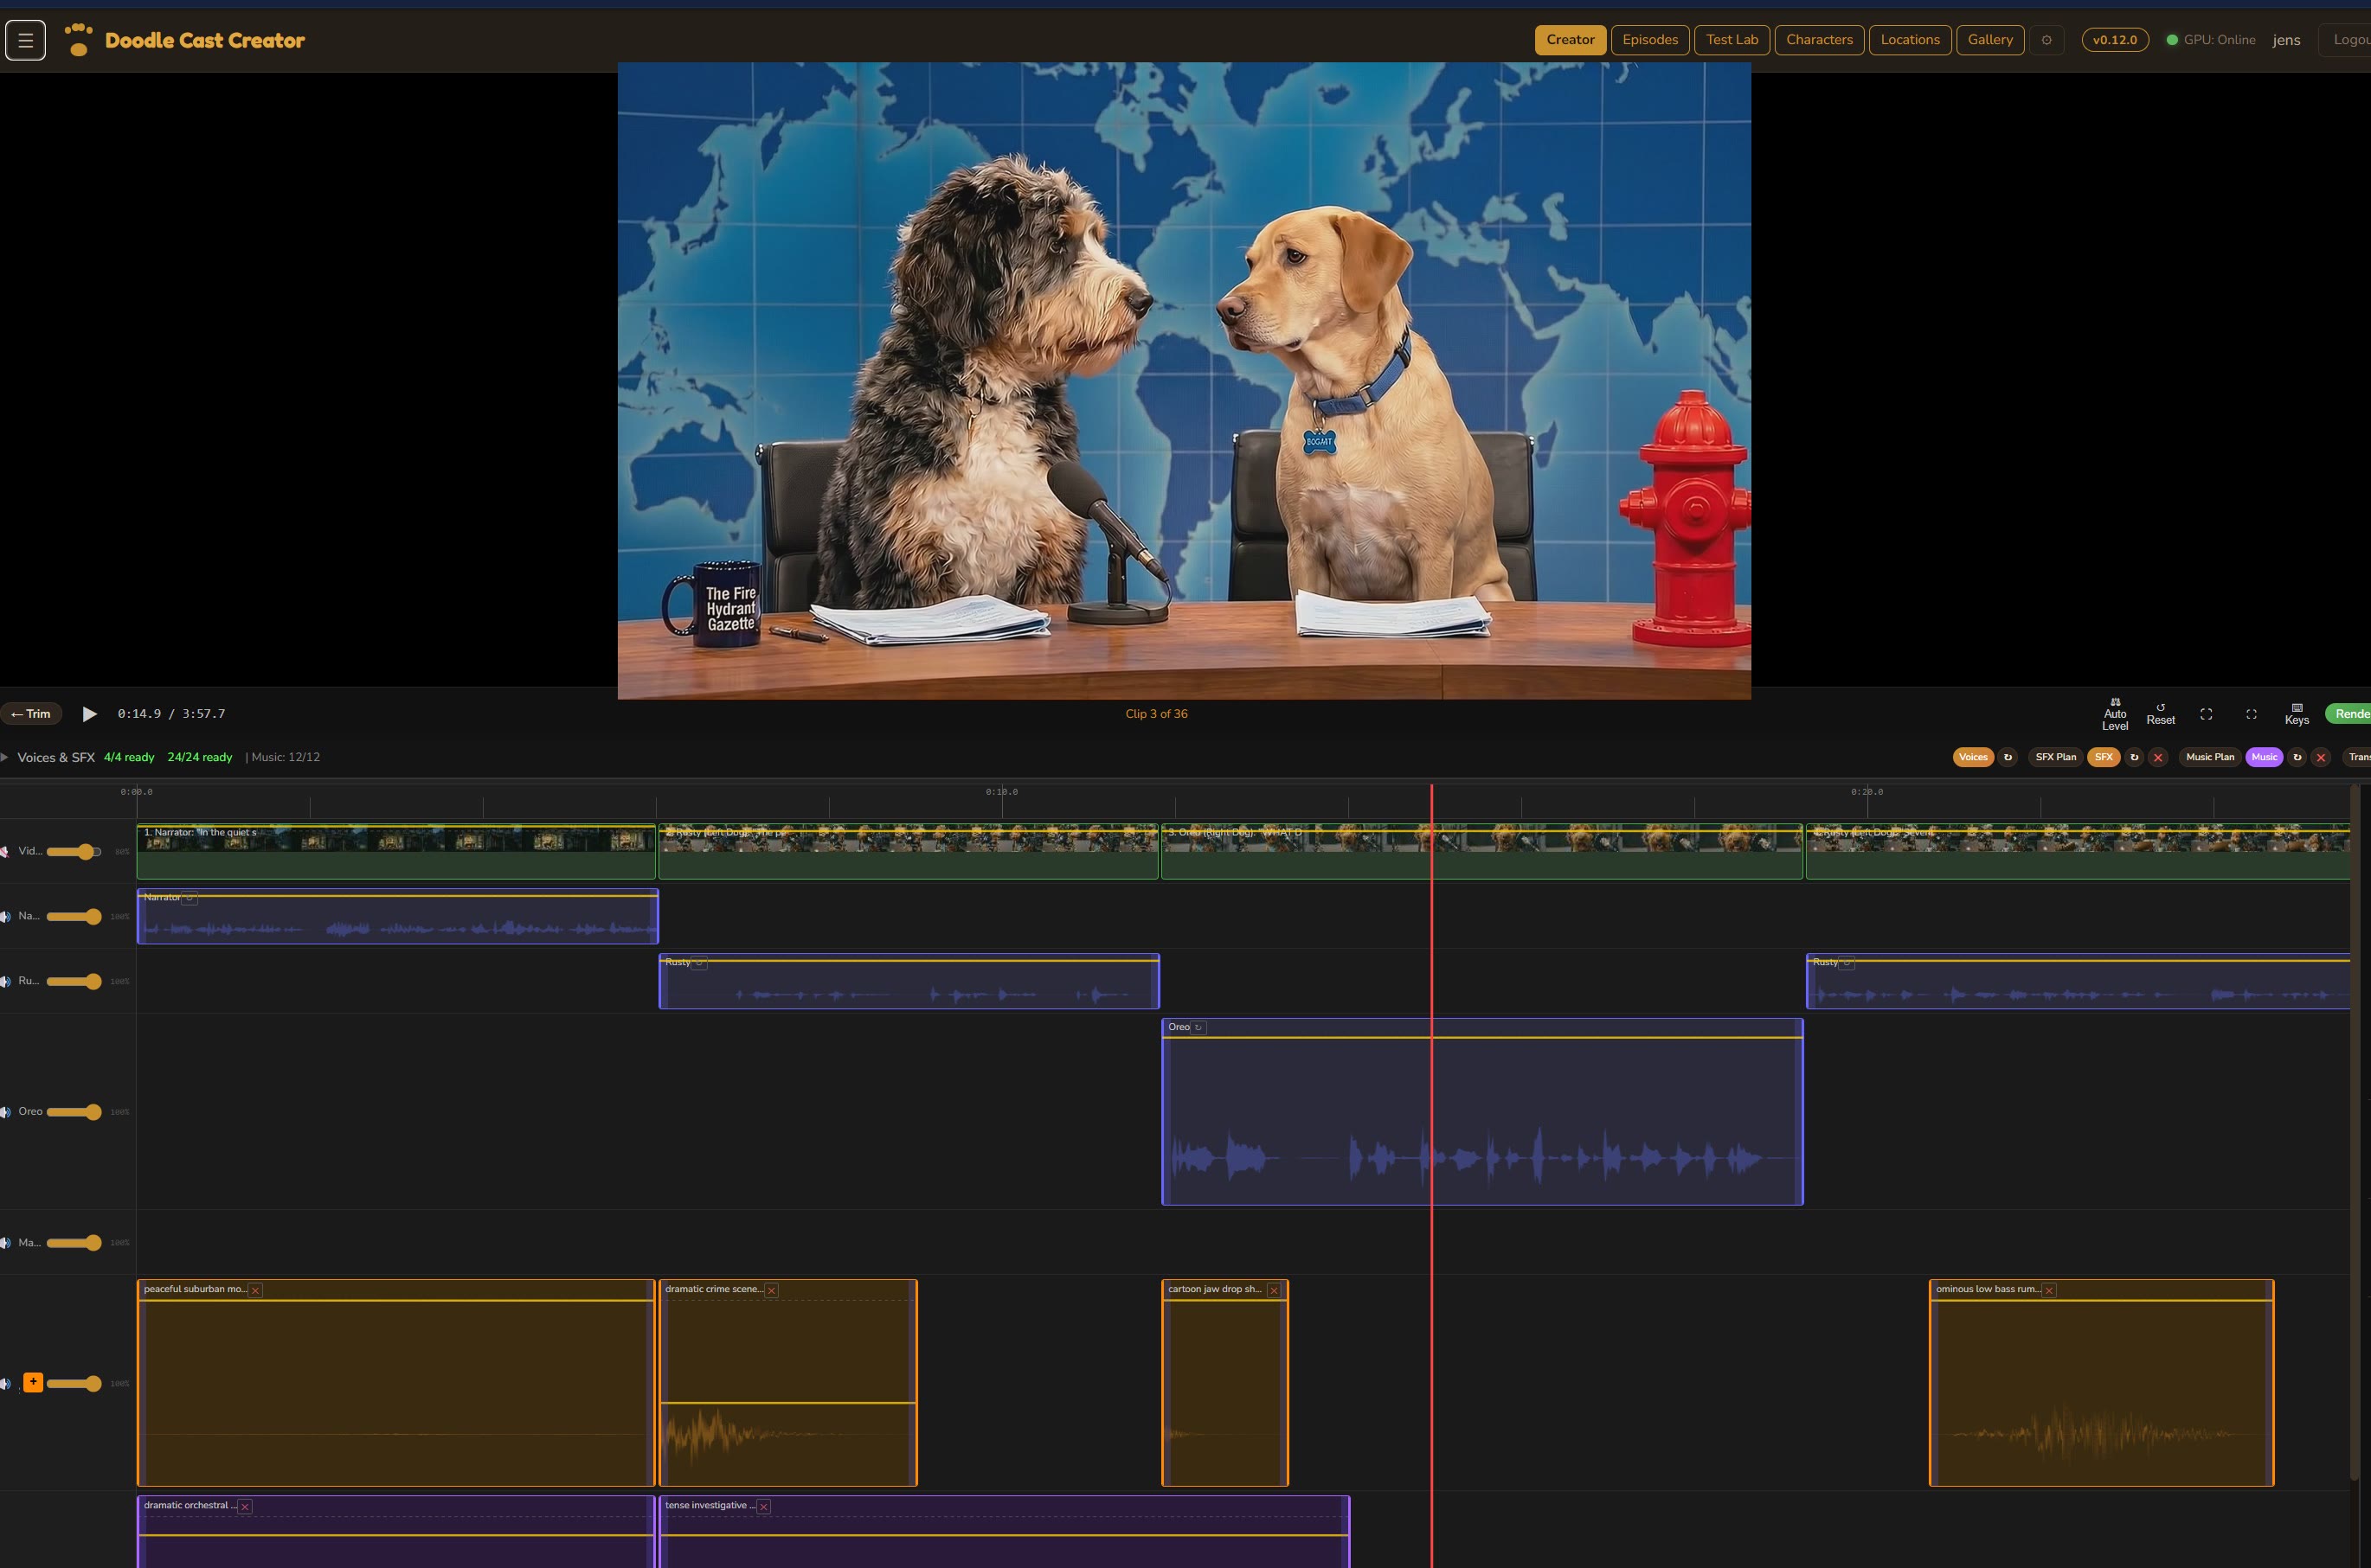Click the Trim button
The width and height of the screenshot is (2371, 1568).
31,713
